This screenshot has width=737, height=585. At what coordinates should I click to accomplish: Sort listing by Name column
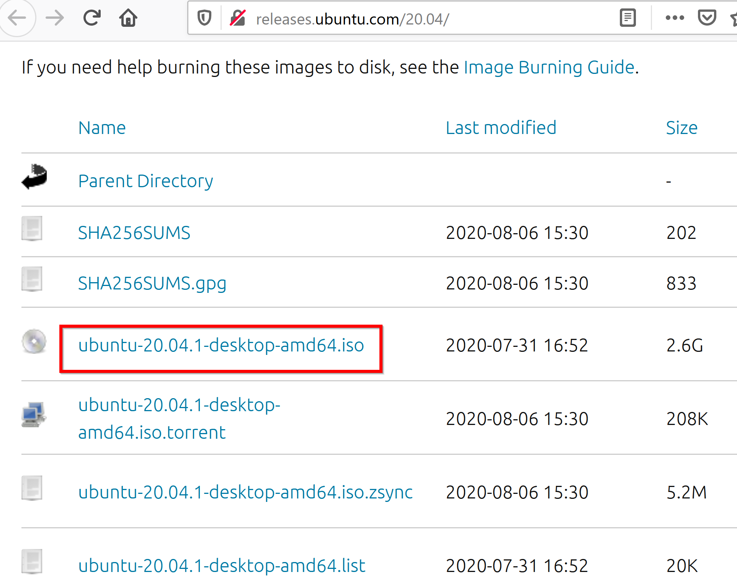point(102,128)
